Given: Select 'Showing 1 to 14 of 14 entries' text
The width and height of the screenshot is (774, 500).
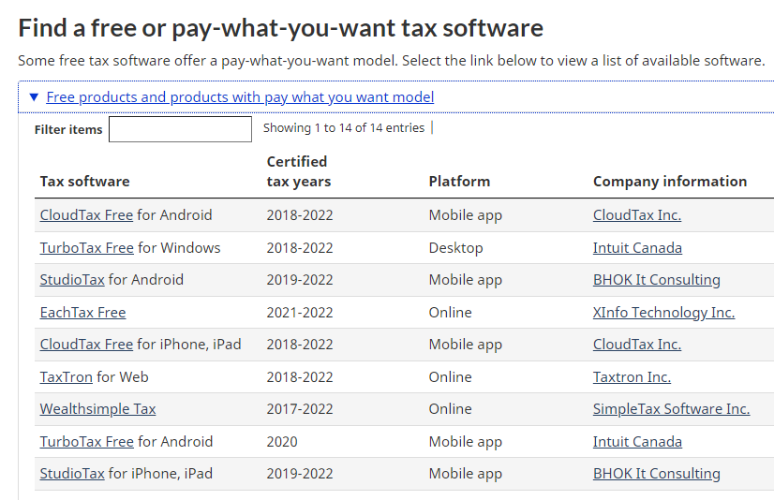Looking at the screenshot, I should click(344, 127).
